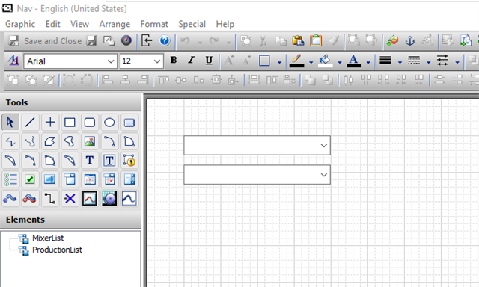Select the Closed Curve tool
This screenshot has width=479, height=287.
tap(70, 141)
